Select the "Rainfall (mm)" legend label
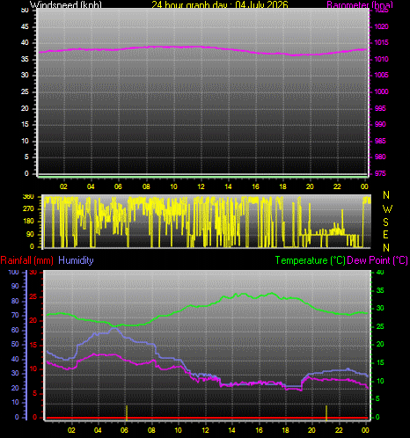This screenshot has height=438, width=410. pyautogui.click(x=27, y=260)
